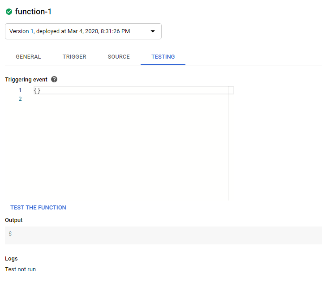Click the "Logs" heading
Viewport: 322px width, 286px height.
pyautogui.click(x=11, y=259)
